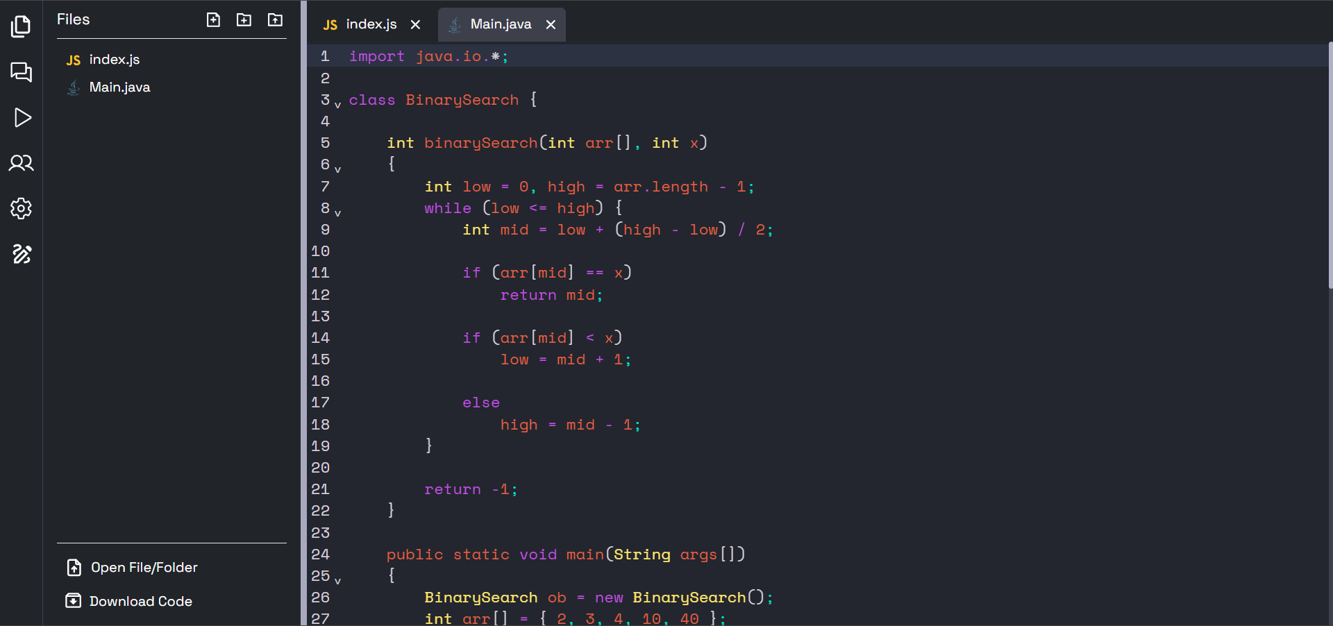1333x626 pixels.
Task: Click 'mid' variable on line 9
Action: pyautogui.click(x=514, y=230)
